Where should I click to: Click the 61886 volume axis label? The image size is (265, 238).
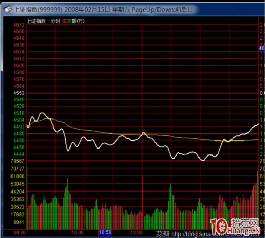pyautogui.click(x=17, y=176)
